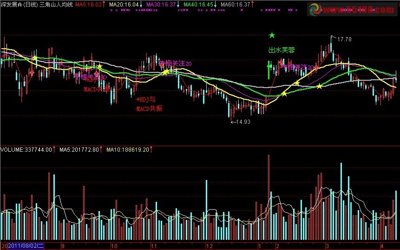The width and height of the screenshot is (400, 250).
Task: Select the MA5:16.02 legend value
Action: click(88, 4)
